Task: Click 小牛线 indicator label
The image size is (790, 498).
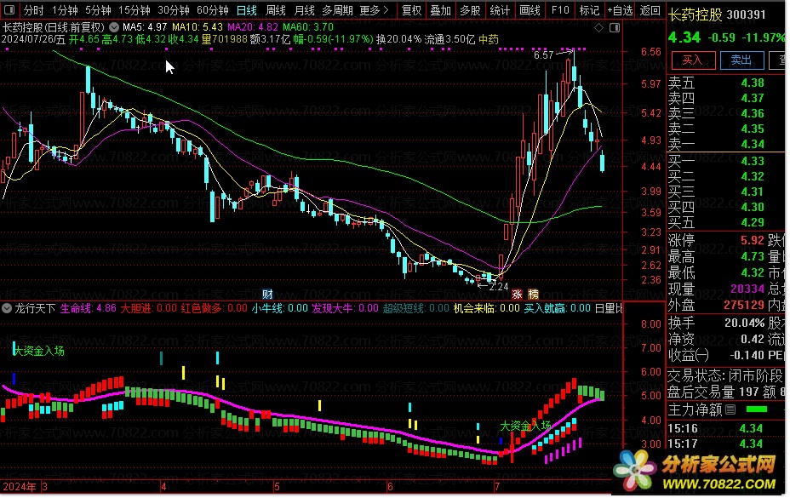Action: (x=279, y=308)
